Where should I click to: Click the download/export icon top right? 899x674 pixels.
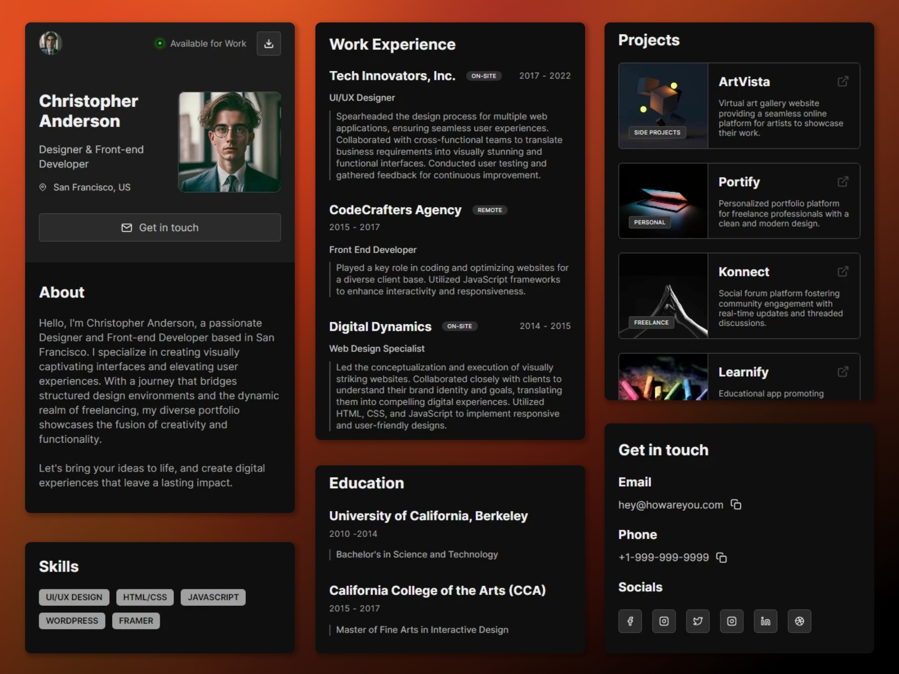tap(269, 42)
